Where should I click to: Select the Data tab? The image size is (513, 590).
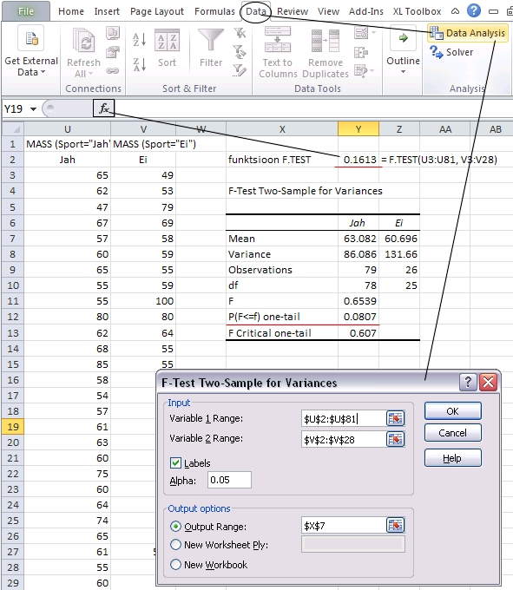[x=256, y=11]
